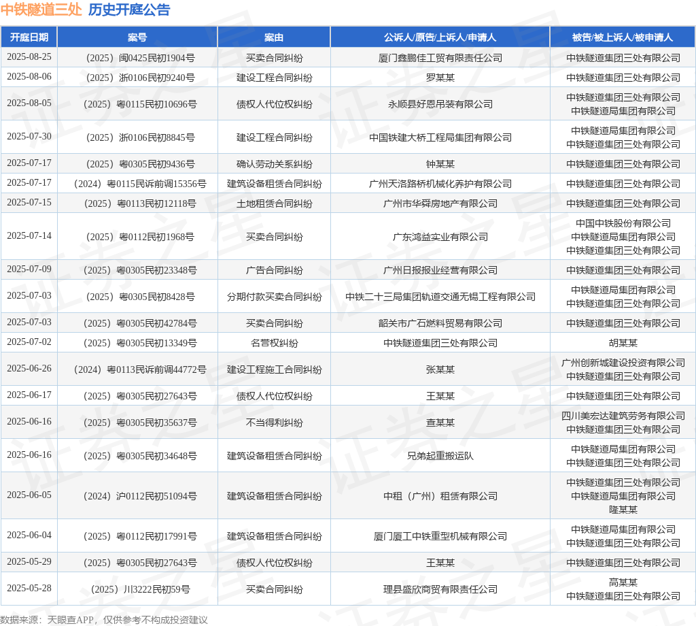
Task: Click the 不当得利纠纷 cause cell
Action: [x=275, y=423]
